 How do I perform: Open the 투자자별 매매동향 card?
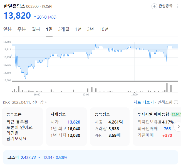(157, 127)
